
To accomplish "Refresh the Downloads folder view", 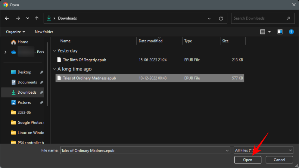I will (x=221, y=18).
